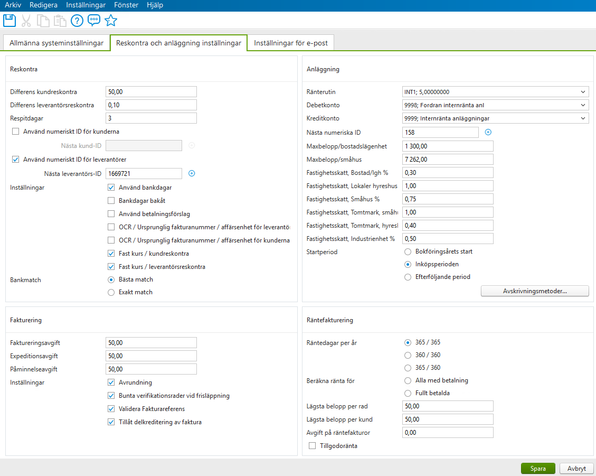Open the feedback speech bubble icon
Screen dimensions: 596x476
pos(94,21)
